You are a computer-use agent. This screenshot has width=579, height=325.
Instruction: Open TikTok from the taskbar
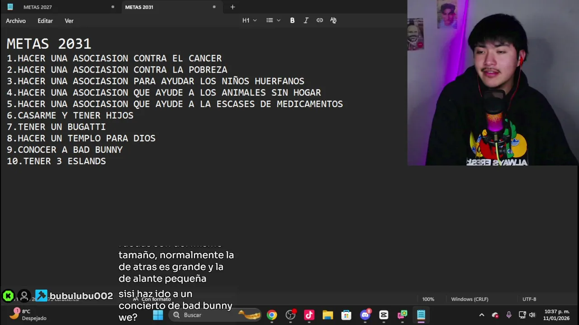[309, 315]
